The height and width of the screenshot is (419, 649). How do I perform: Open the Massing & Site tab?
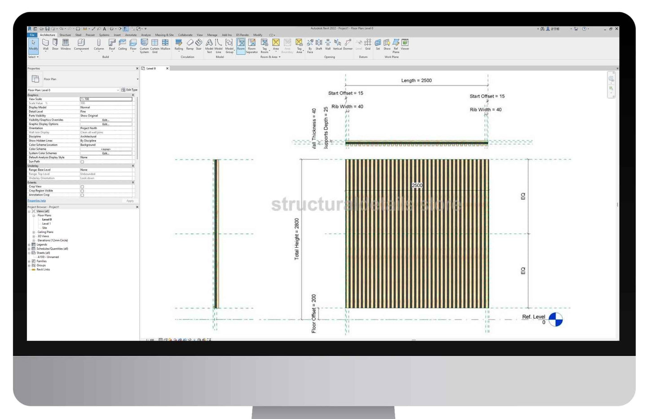(164, 35)
